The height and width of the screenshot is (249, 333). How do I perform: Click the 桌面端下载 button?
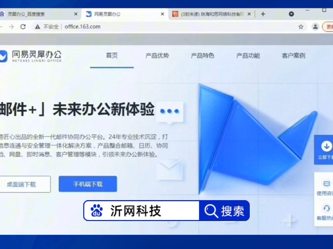tap(25, 184)
